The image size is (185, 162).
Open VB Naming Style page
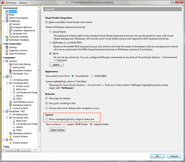(20, 114)
